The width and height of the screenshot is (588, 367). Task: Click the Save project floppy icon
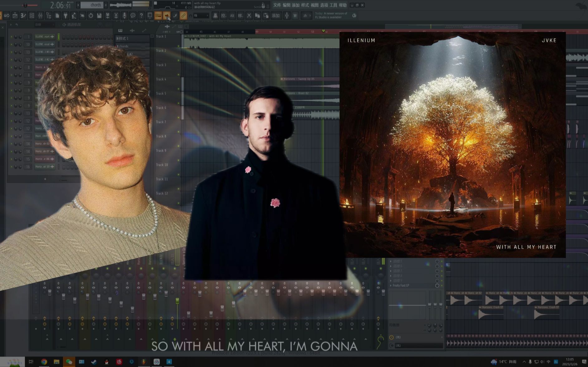pos(99,16)
